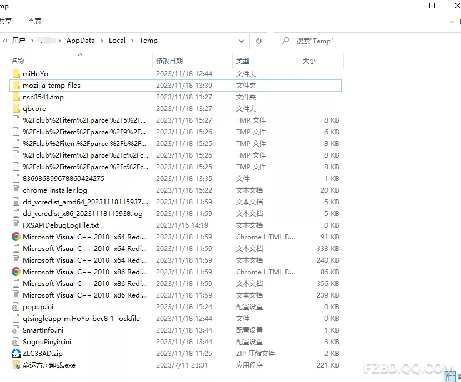Click the dd_vcredist_x86 log file icon
The height and width of the screenshot is (382, 461).
(x=16, y=213)
